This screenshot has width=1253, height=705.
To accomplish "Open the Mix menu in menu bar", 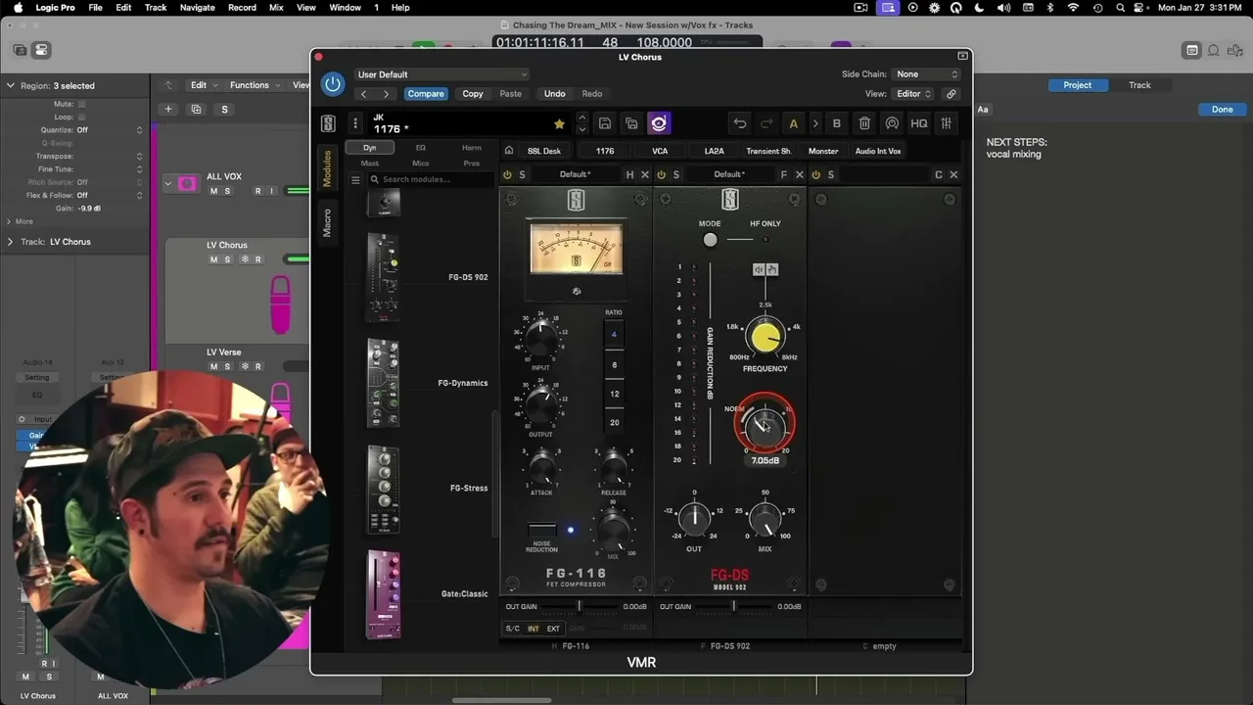I will click(x=276, y=8).
